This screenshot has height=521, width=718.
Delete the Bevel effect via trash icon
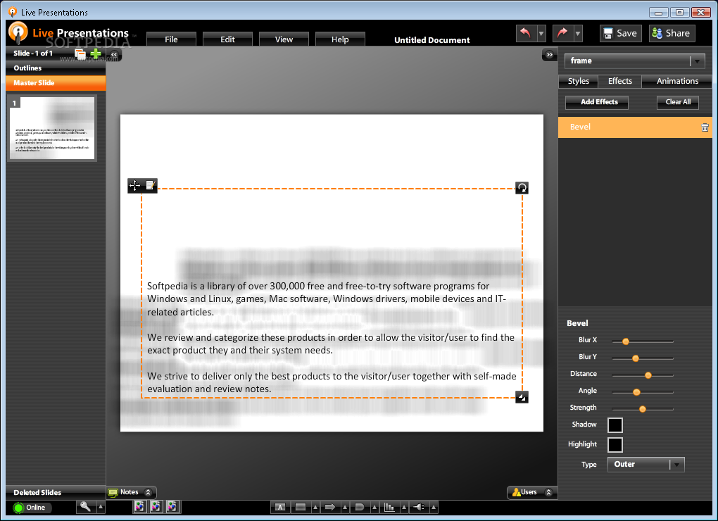[705, 127]
